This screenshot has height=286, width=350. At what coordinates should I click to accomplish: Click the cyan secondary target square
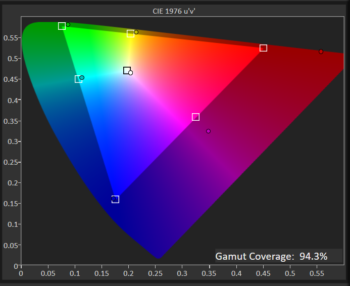point(78,79)
